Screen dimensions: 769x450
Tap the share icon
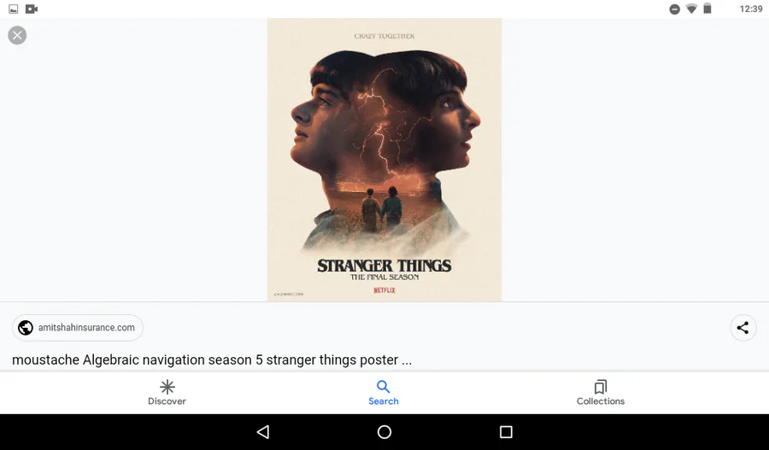pos(743,327)
